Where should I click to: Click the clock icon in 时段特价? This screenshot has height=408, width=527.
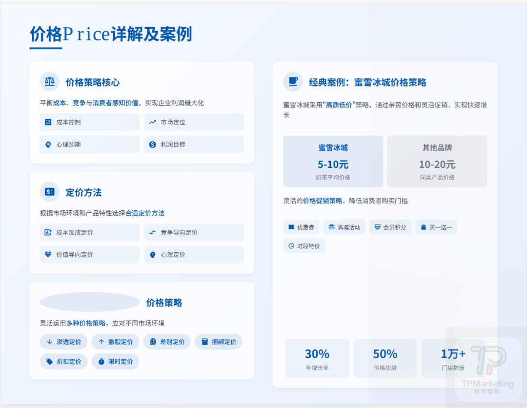click(291, 246)
